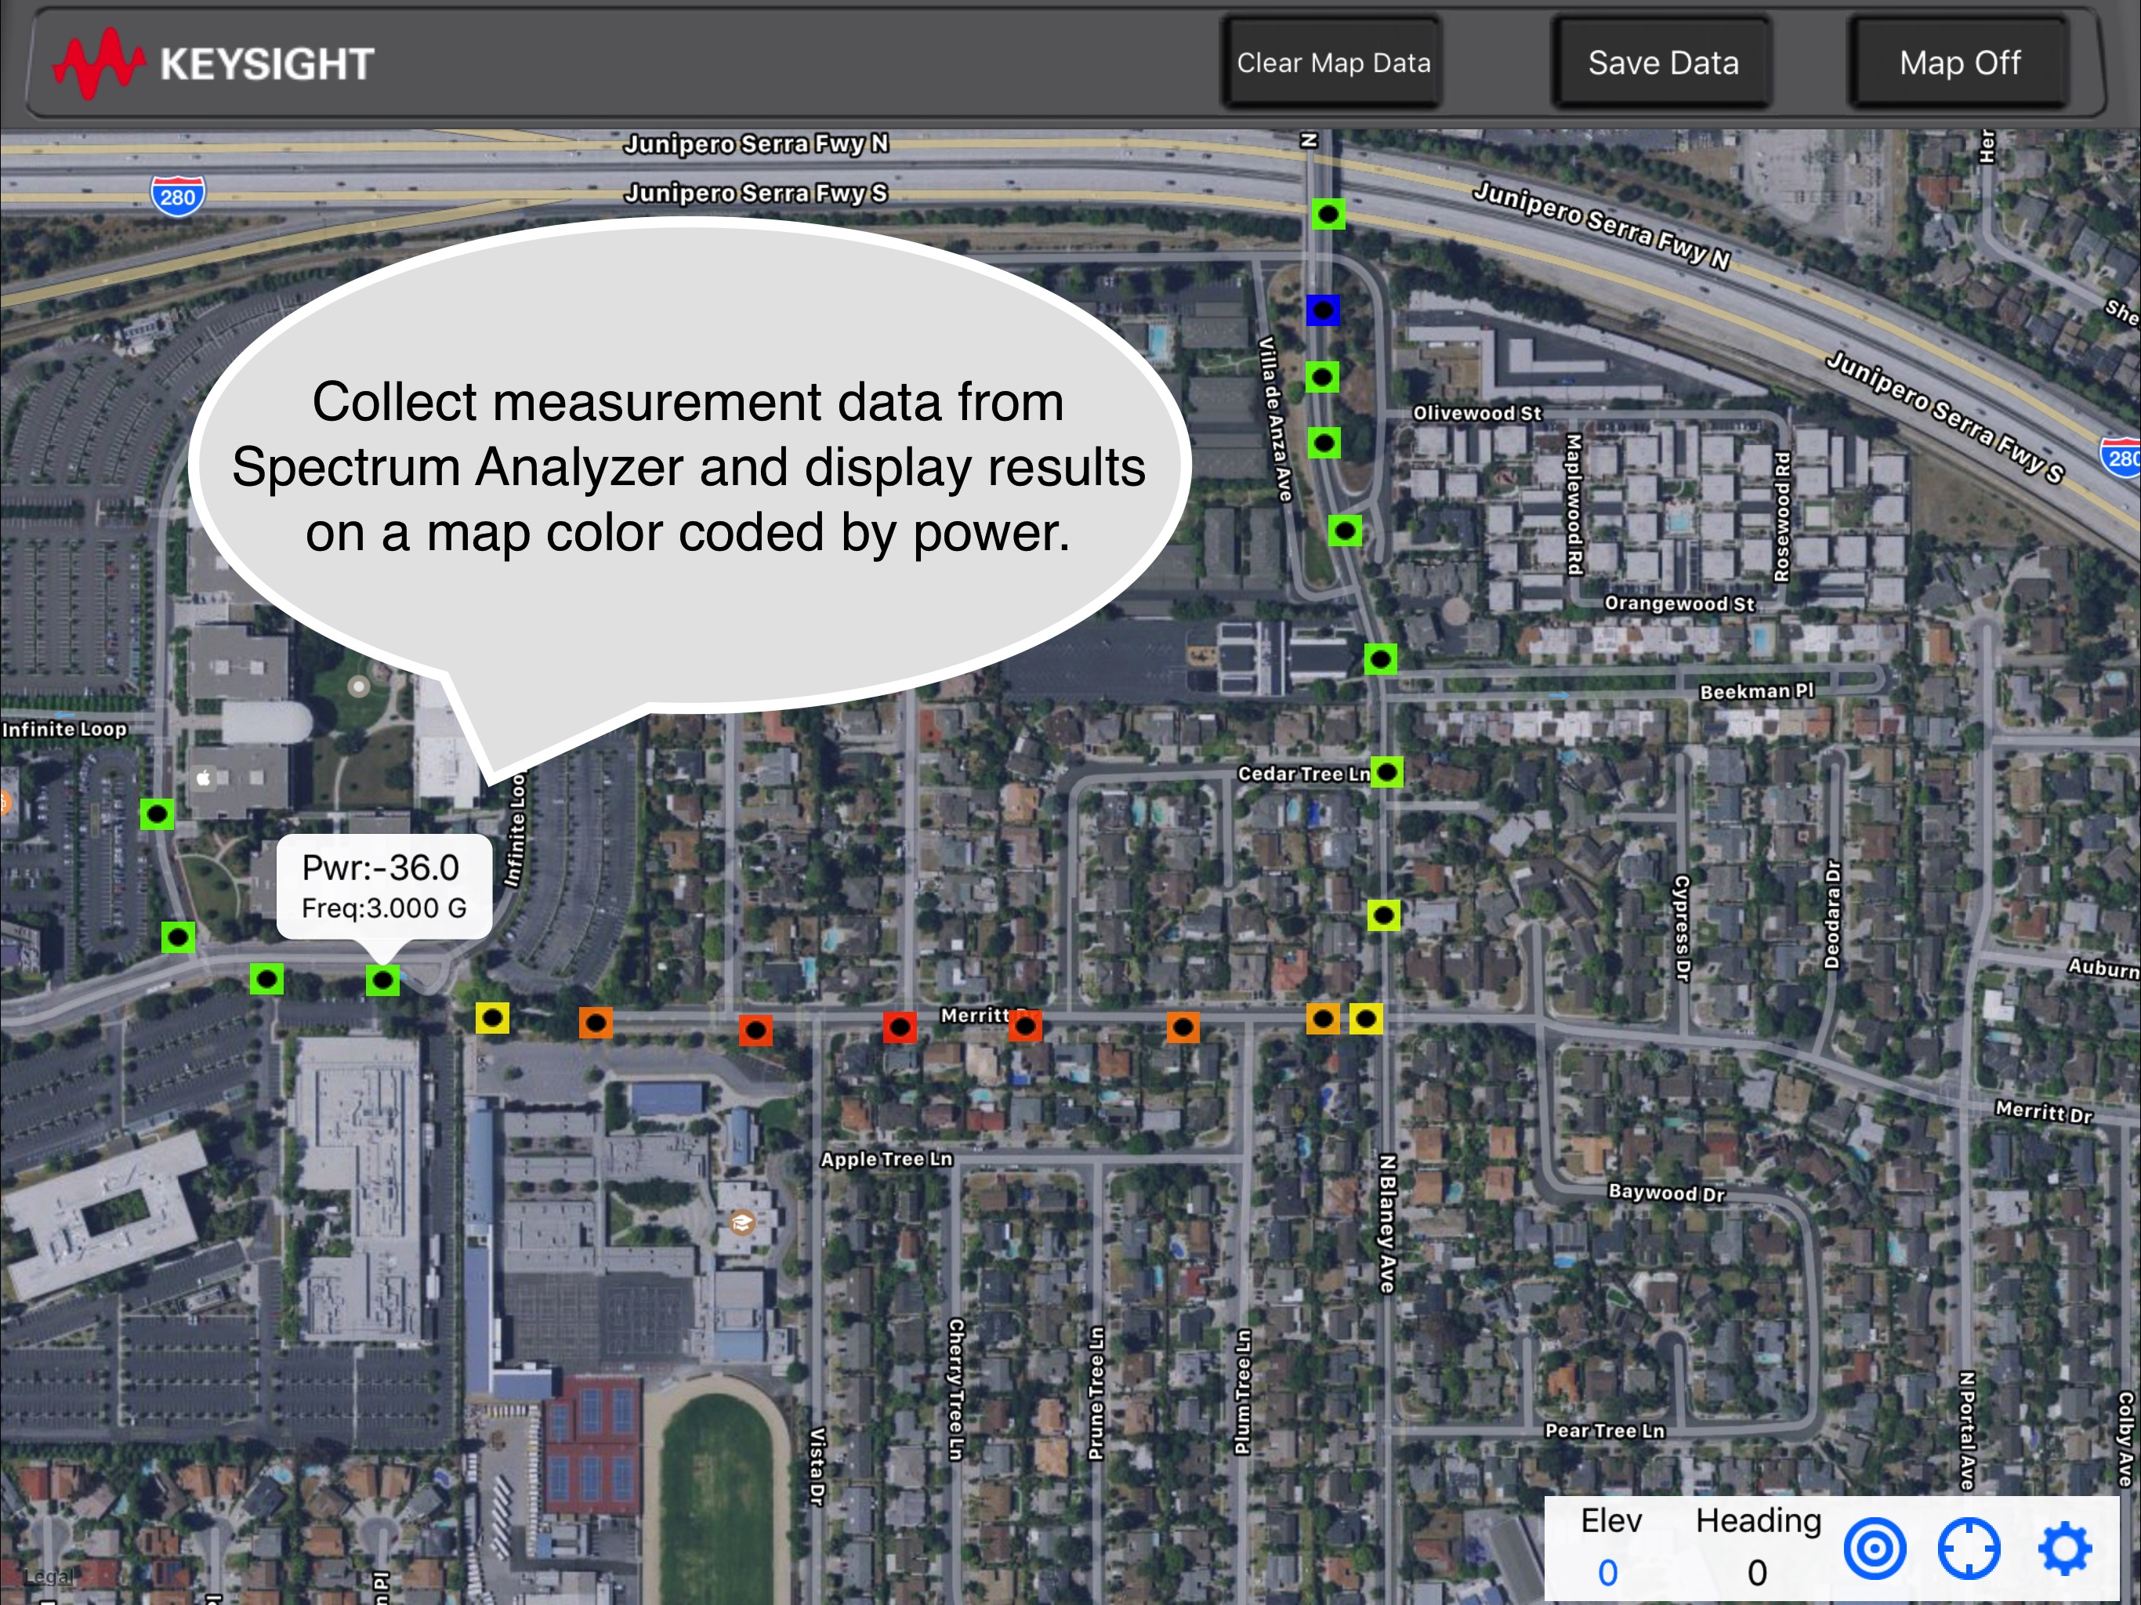Open the Legal link on map

click(x=49, y=1577)
